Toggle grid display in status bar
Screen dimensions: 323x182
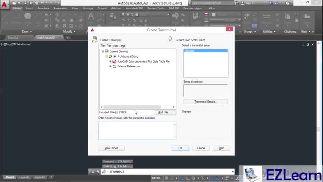tap(166, 178)
